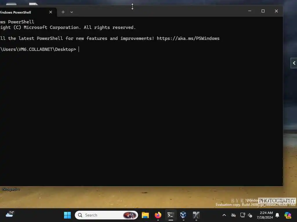Launch Copilot preview icon in taskbar
The height and width of the screenshot is (222, 297).
pyautogui.click(x=288, y=215)
